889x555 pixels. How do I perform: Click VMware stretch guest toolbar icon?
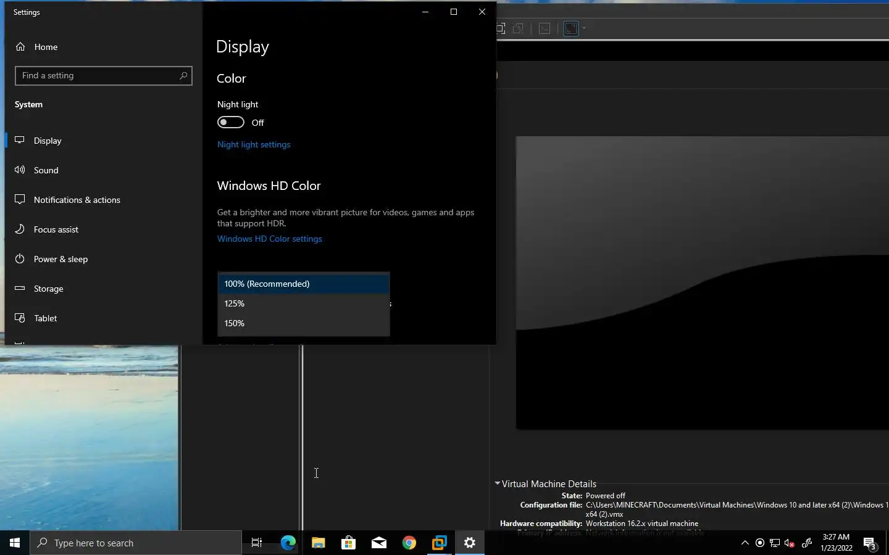pyautogui.click(x=571, y=28)
